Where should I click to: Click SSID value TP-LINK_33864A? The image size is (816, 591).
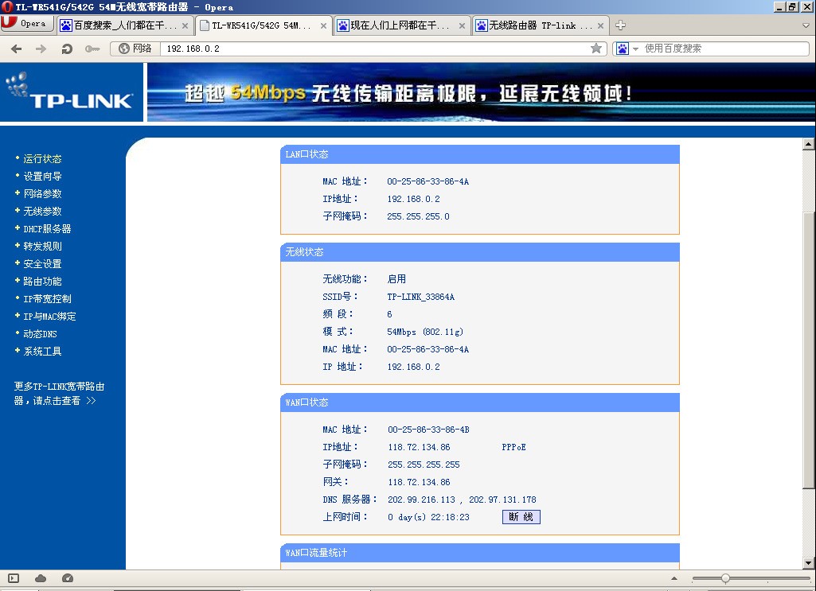click(x=420, y=297)
